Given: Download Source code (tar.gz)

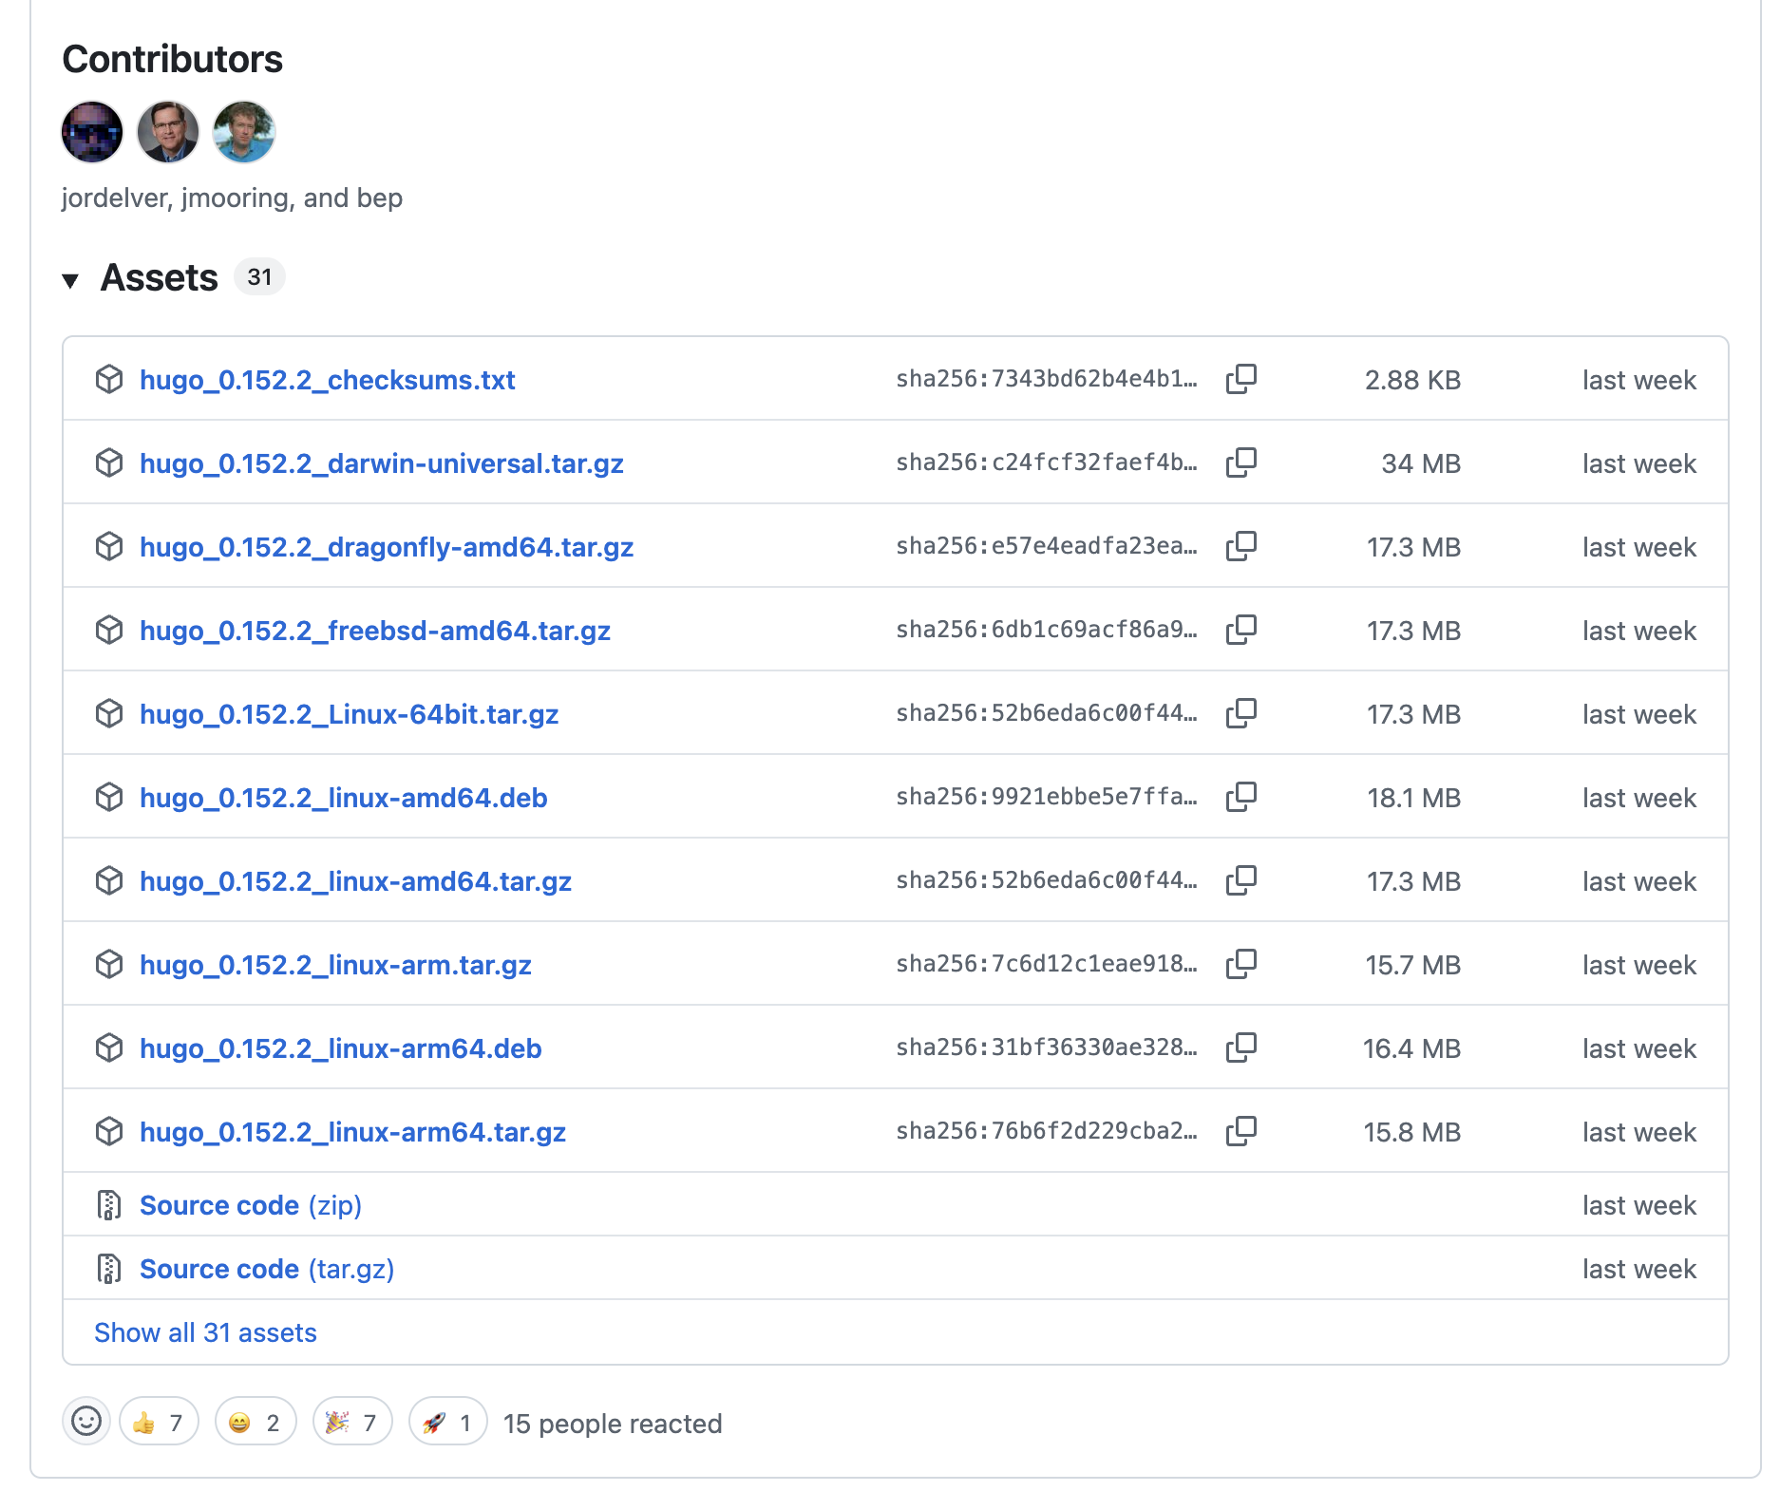Looking at the screenshot, I should click(x=267, y=1269).
